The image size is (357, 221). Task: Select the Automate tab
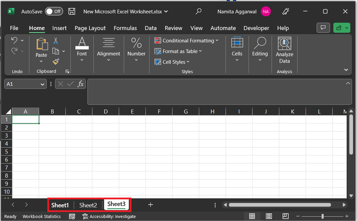[223, 28]
